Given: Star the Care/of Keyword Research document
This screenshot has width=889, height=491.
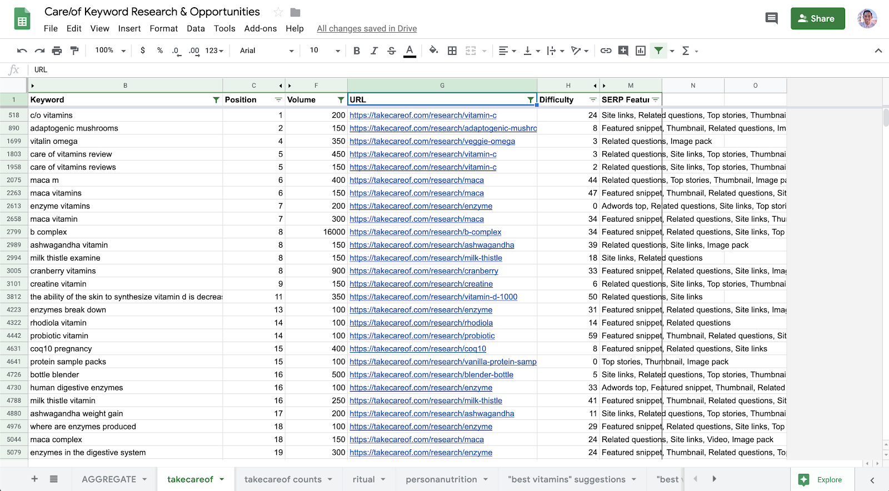Looking at the screenshot, I should (x=278, y=12).
